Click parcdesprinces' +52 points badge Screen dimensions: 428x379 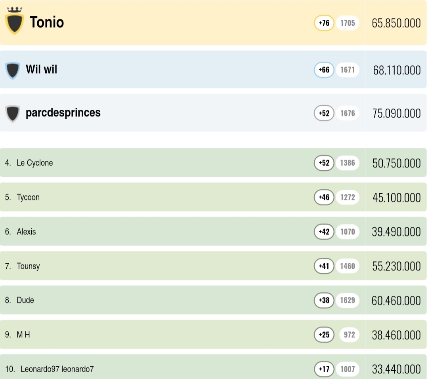[324, 113]
